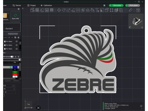
Task: Click the striped cube toolbar icon
Action: (116, 10)
